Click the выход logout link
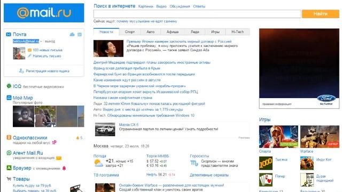342x192 pixels. (50, 41)
